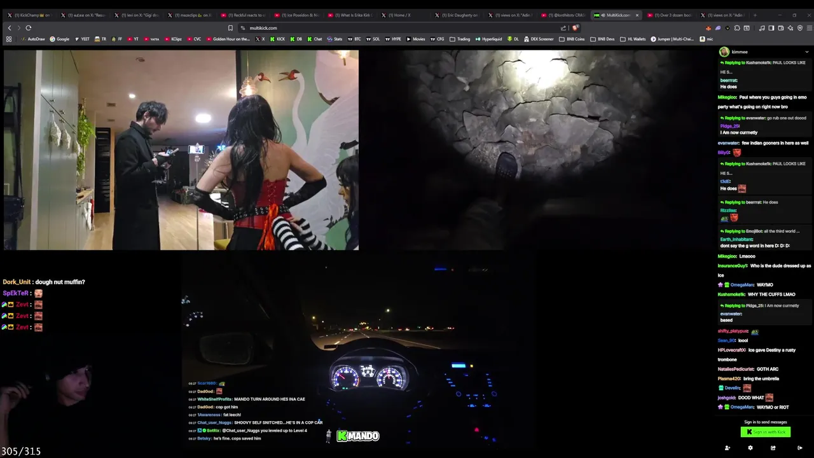The width and height of the screenshot is (814, 458).
Task: Open the Brave Shields lion icon
Action: click(x=575, y=28)
